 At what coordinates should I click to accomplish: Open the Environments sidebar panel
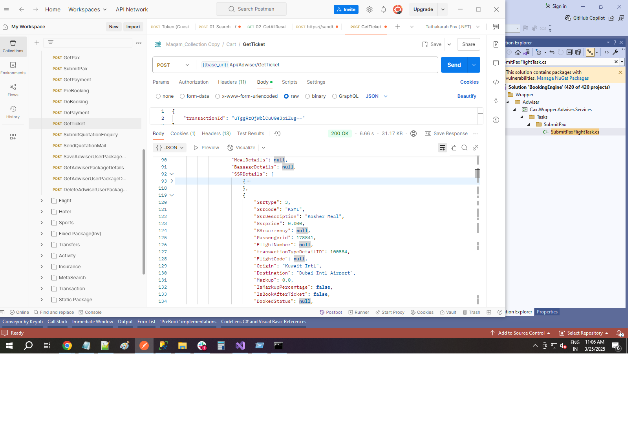13,68
